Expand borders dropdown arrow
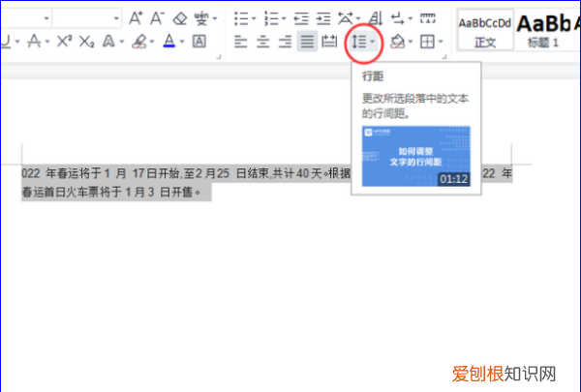 click(x=441, y=42)
